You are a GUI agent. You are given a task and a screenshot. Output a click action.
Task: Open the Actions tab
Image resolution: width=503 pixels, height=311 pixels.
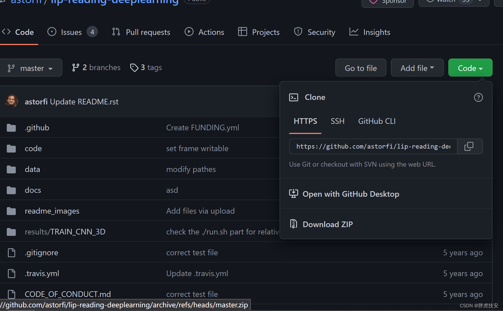pos(204,32)
